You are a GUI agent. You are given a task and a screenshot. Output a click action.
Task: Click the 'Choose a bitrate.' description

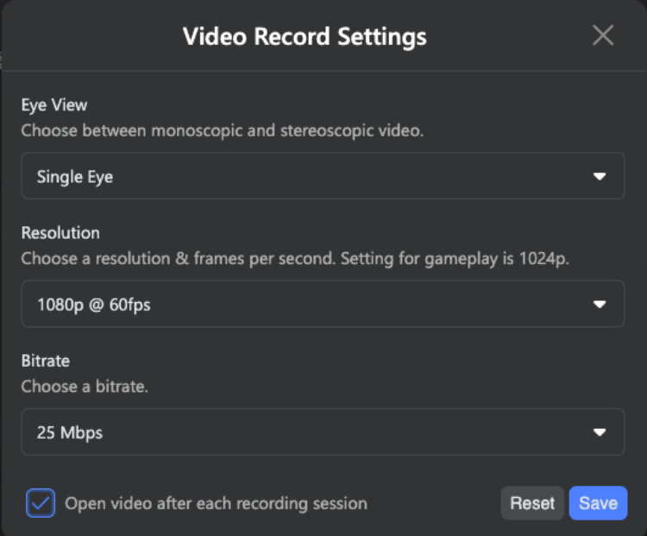pos(85,386)
